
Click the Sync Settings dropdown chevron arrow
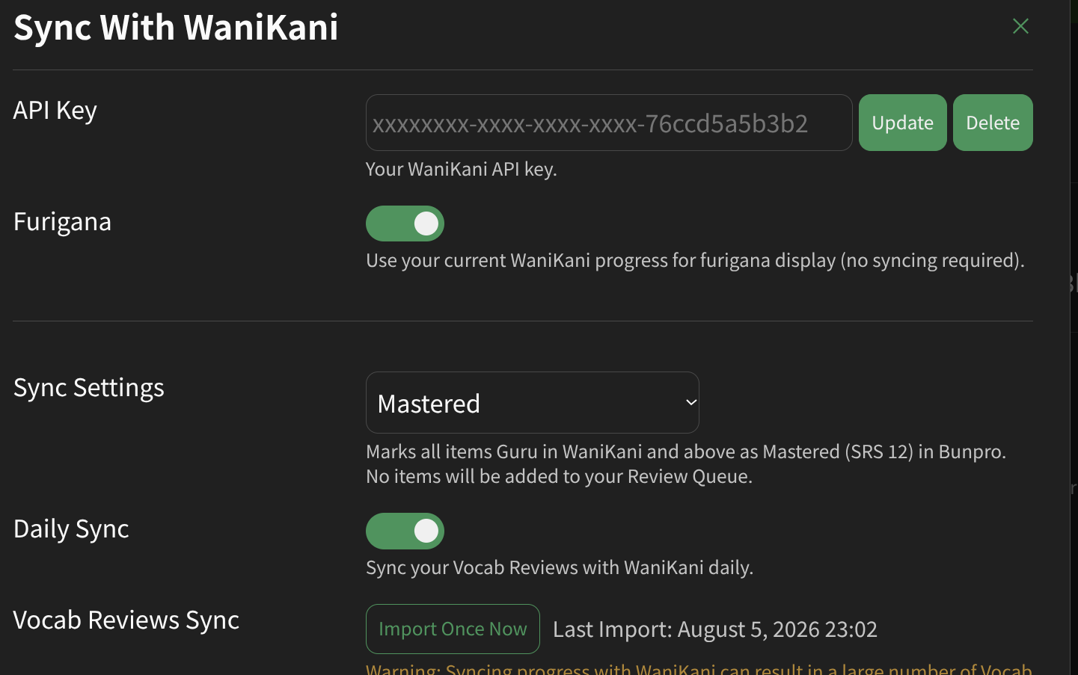(x=690, y=403)
